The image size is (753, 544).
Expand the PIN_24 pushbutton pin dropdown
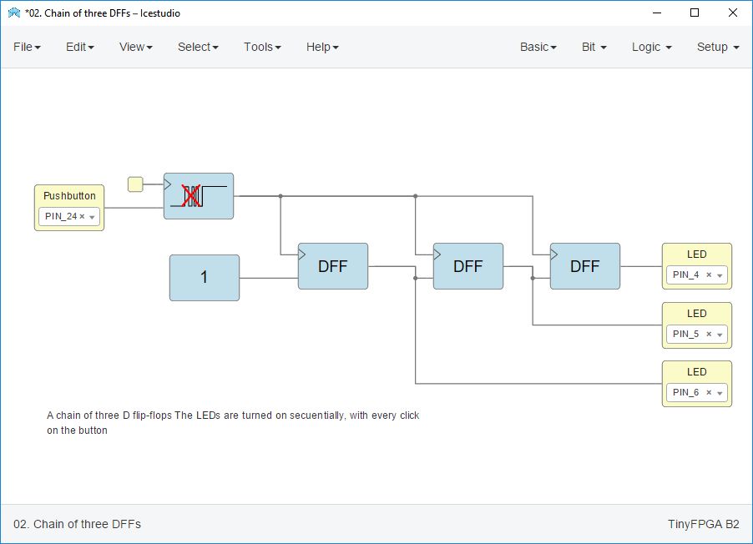pos(92,217)
